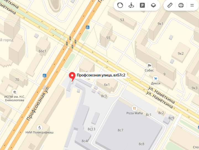Click building label 9к2
Screen dimensions: 199x150
(x=180, y=53)
